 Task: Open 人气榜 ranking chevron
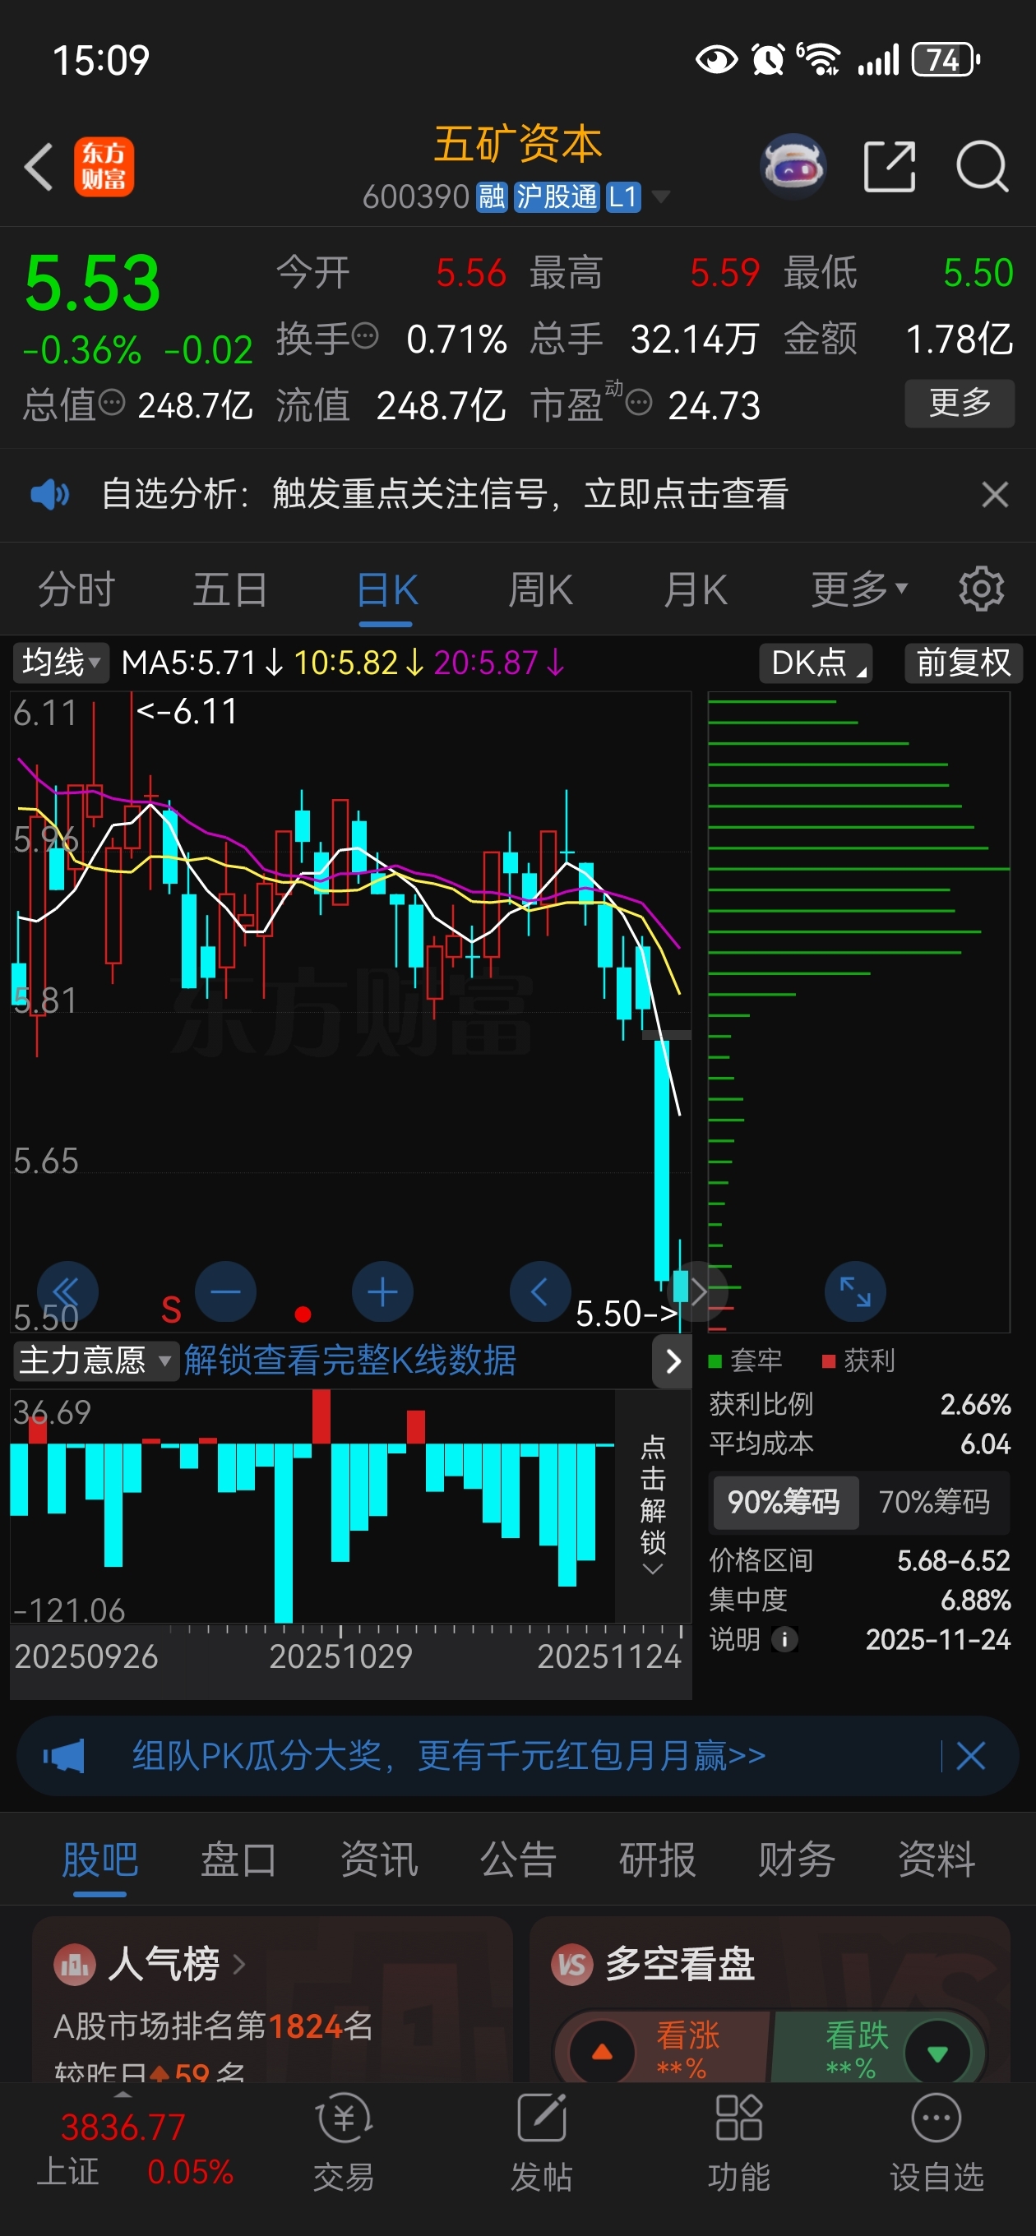(x=240, y=1963)
